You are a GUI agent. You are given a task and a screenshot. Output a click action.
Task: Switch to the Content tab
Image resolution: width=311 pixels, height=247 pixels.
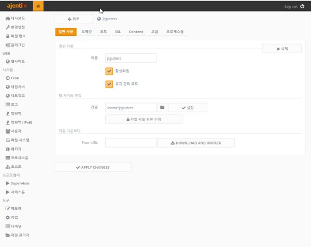[136, 32]
